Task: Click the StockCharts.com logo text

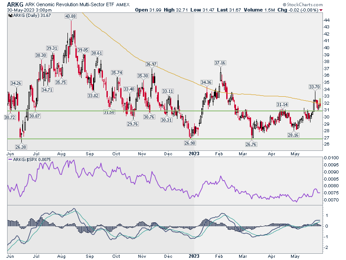Action: 304,4
